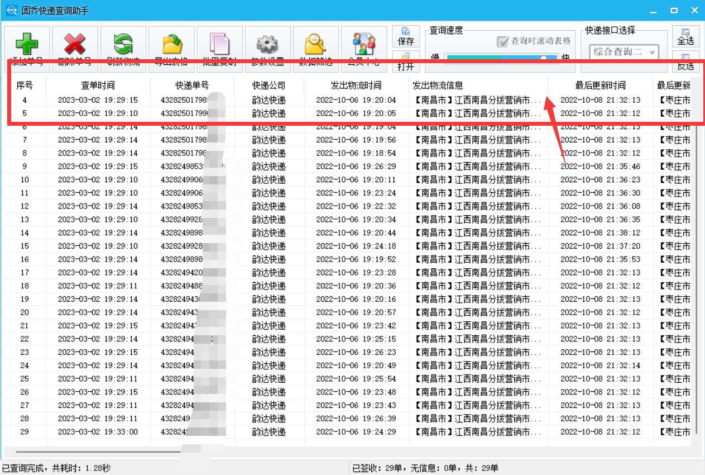
Task: Click the 已查询完成 elapsed time status text
Action: [x=56, y=468]
